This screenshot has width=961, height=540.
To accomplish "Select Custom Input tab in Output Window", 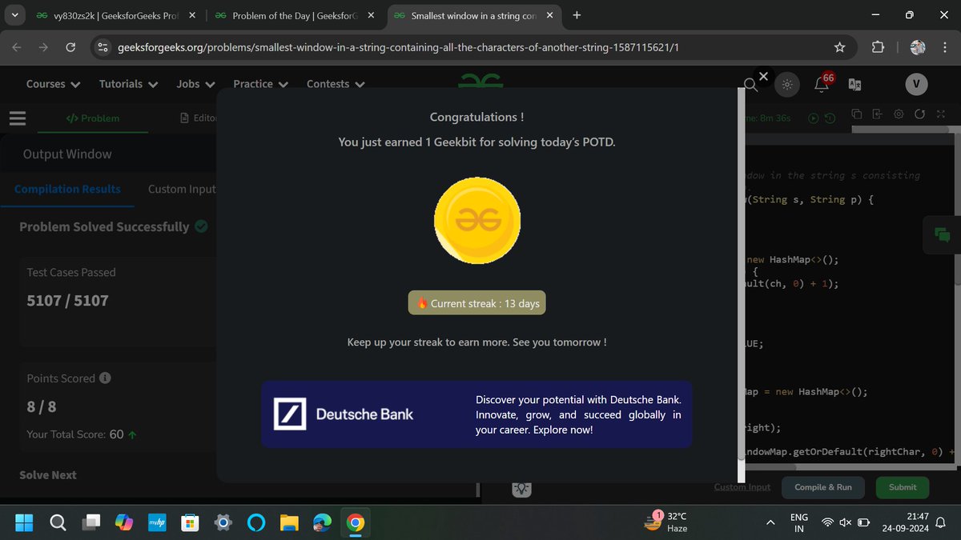I will click(182, 189).
